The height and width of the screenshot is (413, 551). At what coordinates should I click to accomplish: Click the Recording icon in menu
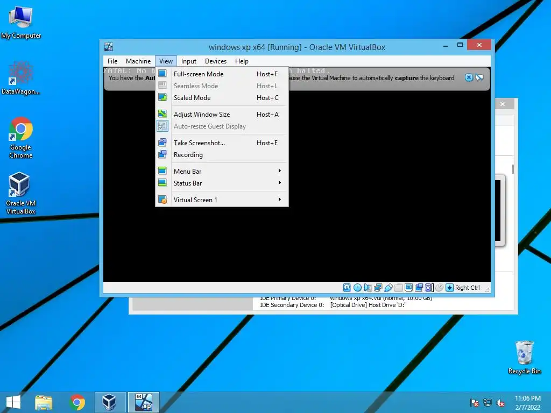[163, 154]
